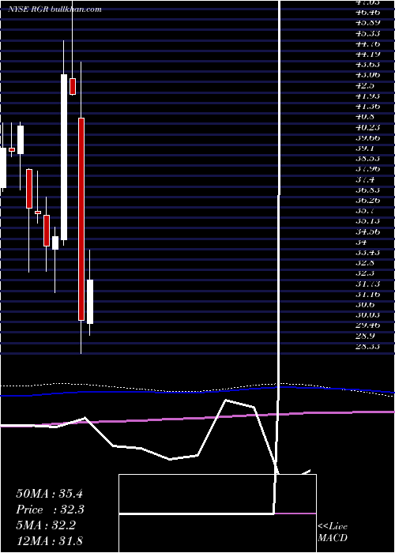The width and height of the screenshot is (395, 553).
Task: Click the 36.83 price axis label
Action: pos(369,190)
